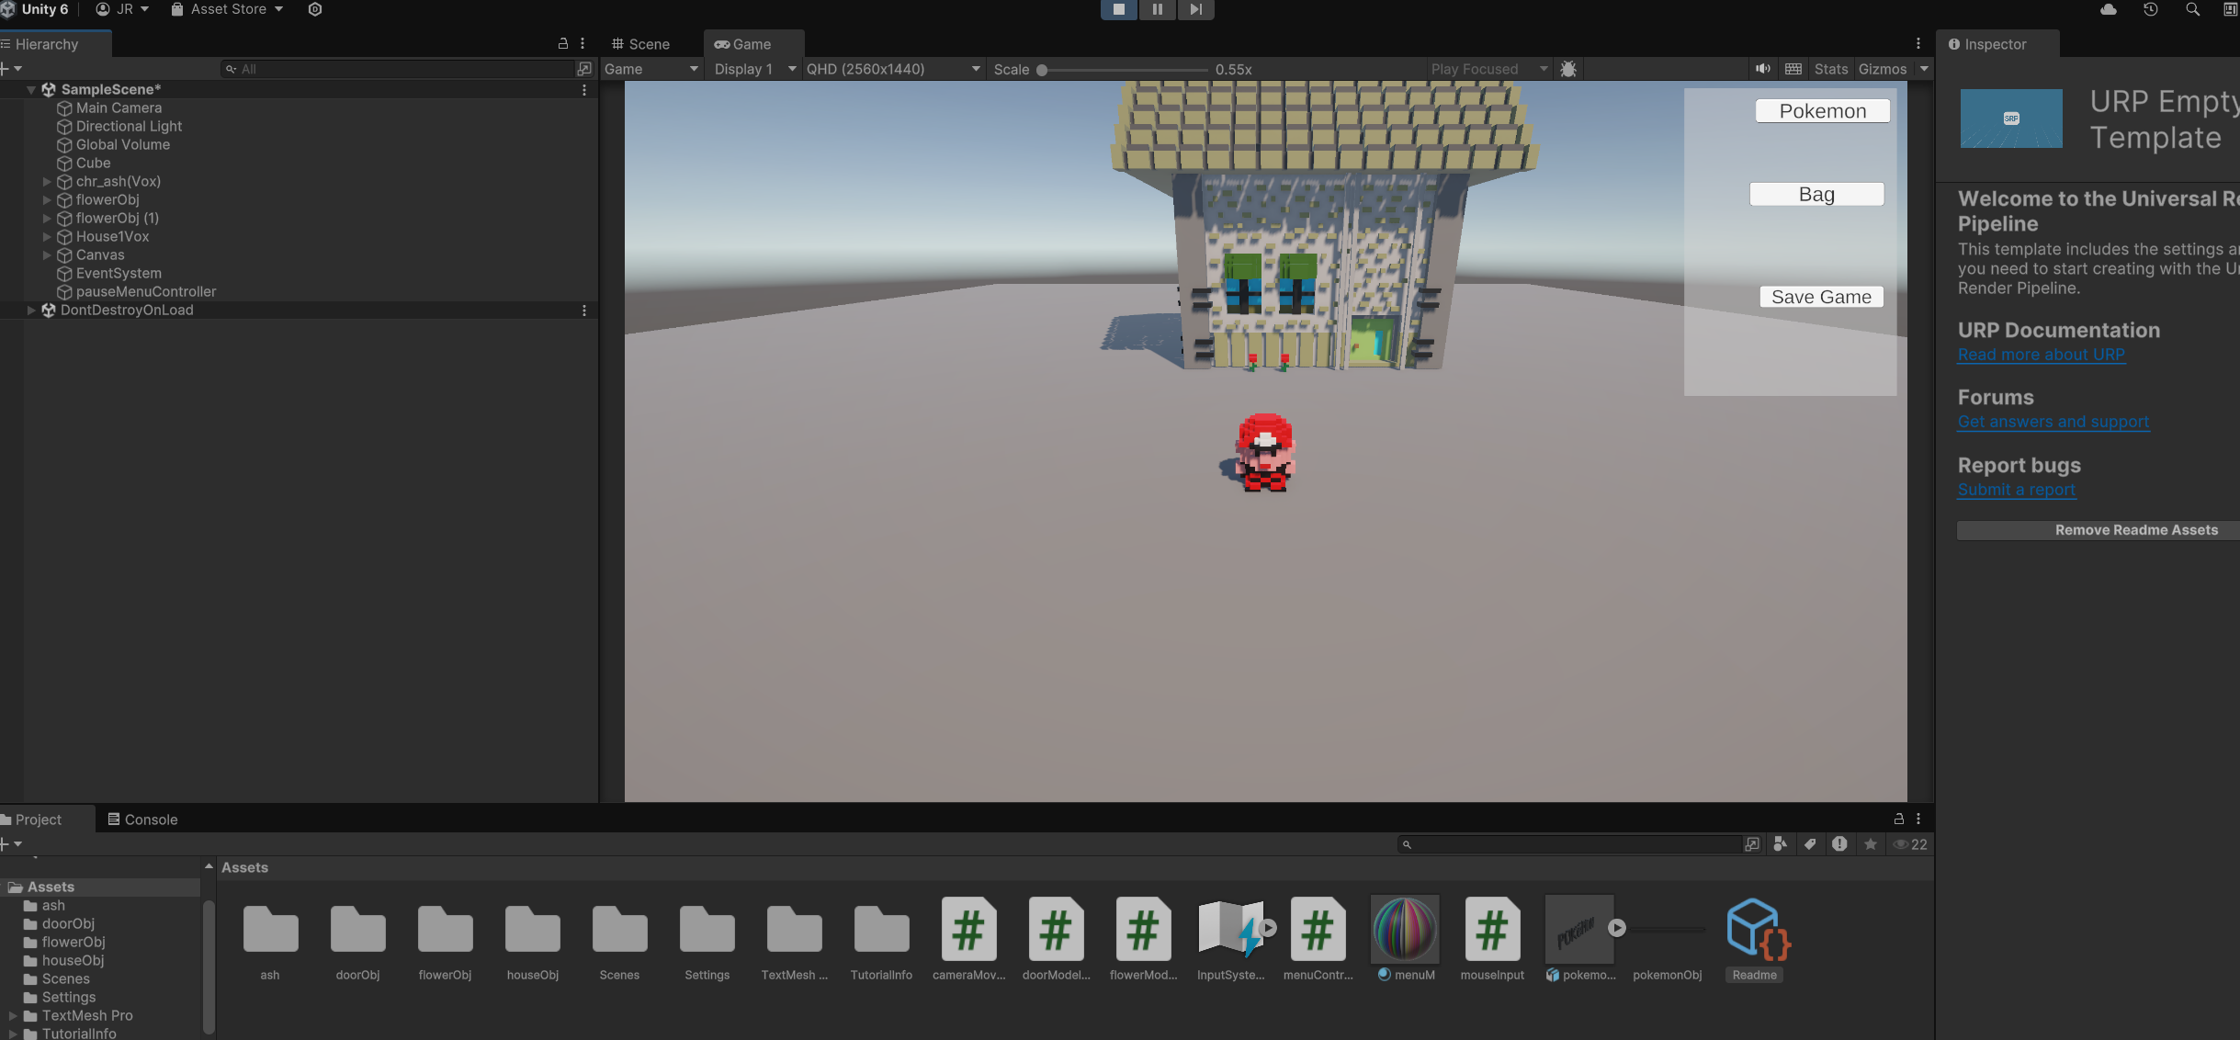
Task: Search by label tag icon in Project
Action: click(x=1809, y=844)
